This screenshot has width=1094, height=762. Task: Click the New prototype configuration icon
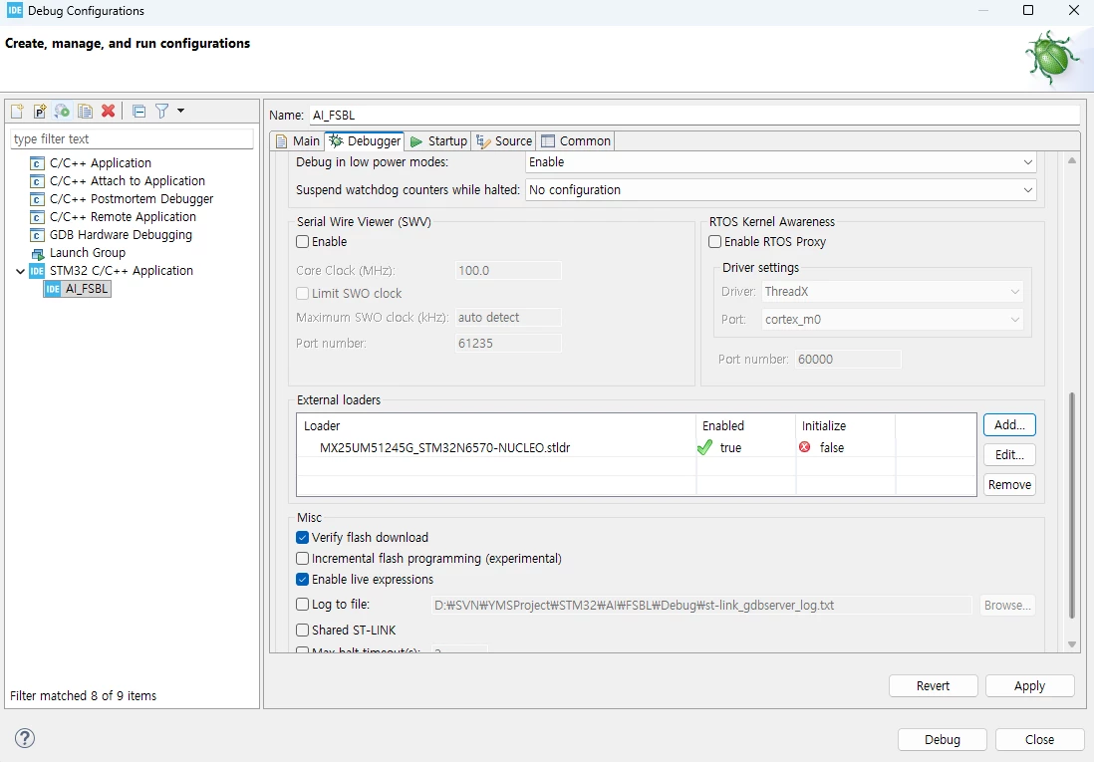[x=40, y=111]
